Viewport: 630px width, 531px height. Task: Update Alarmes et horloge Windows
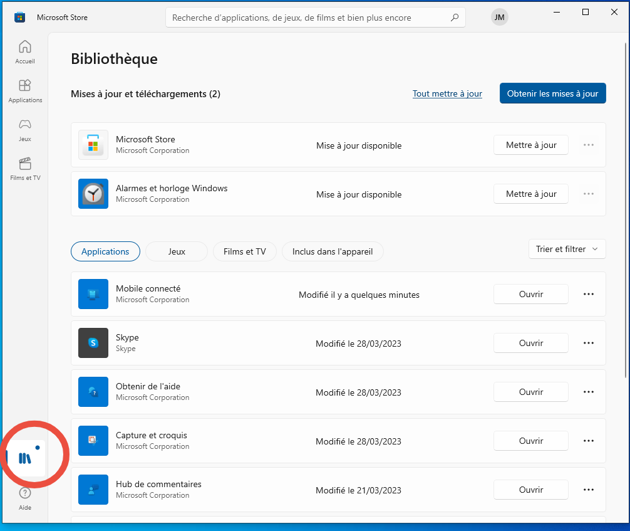pyautogui.click(x=531, y=194)
